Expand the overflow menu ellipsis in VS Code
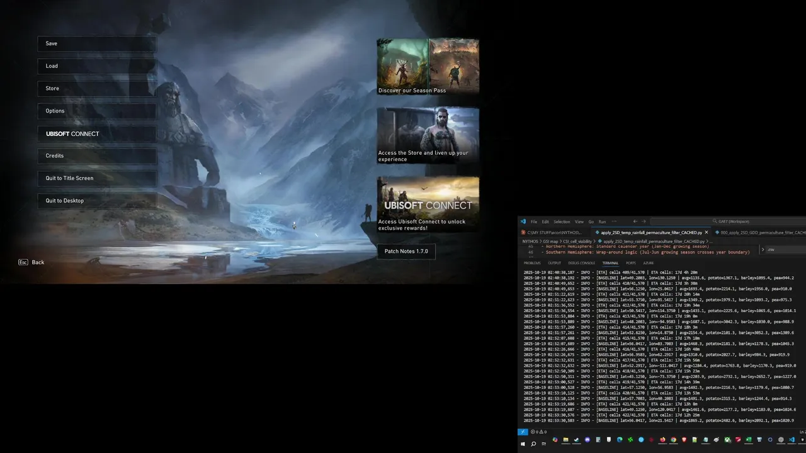 [615, 221]
